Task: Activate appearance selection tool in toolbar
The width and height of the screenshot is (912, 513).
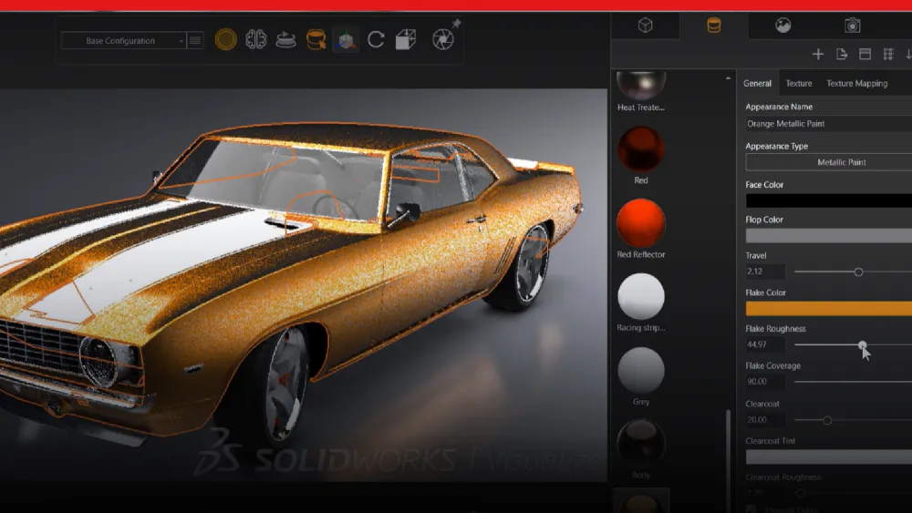Action: pos(316,39)
